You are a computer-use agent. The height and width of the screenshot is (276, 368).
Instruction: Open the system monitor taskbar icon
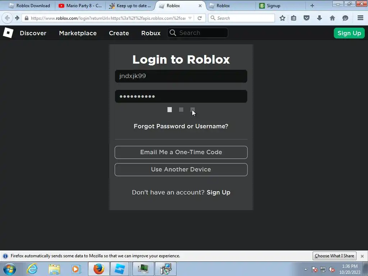click(143, 269)
